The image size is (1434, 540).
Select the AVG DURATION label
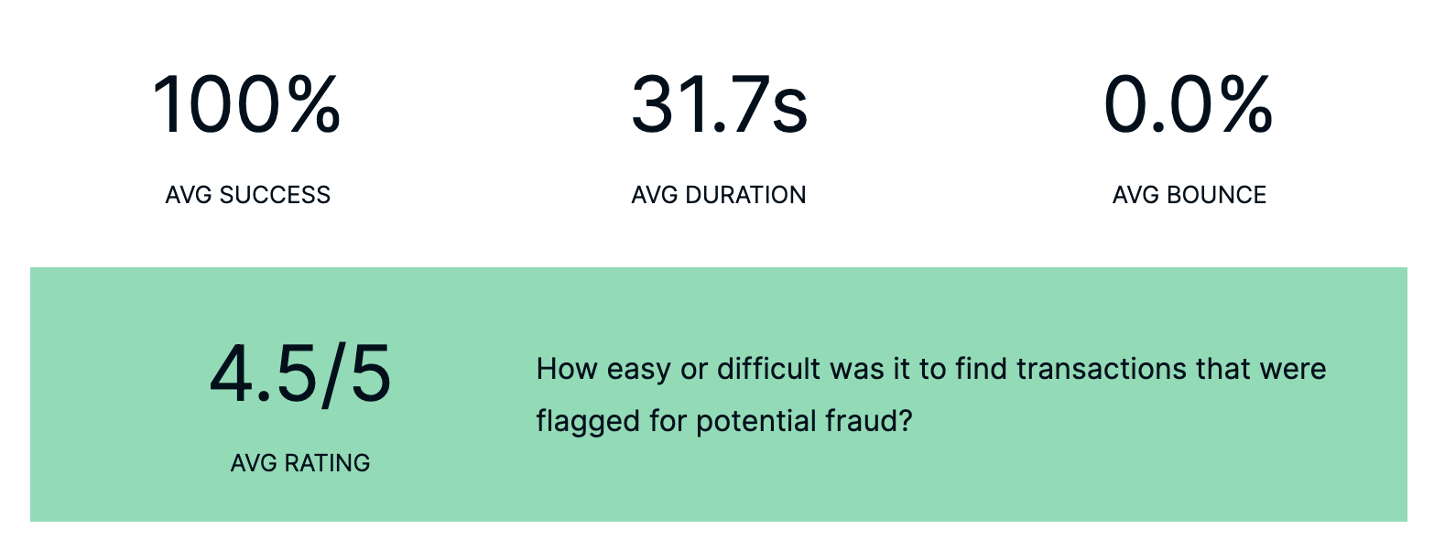pyautogui.click(x=719, y=195)
